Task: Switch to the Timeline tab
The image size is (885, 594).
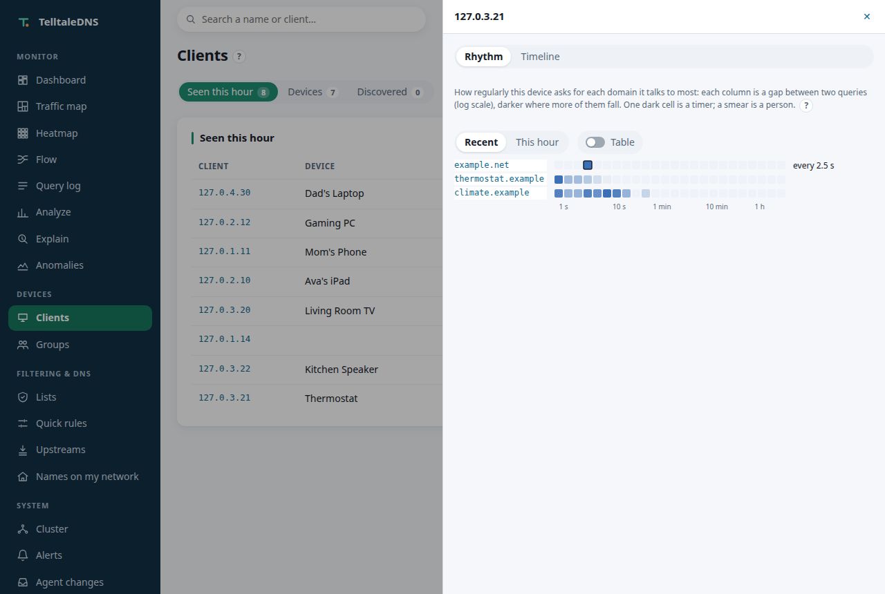Action: click(540, 57)
